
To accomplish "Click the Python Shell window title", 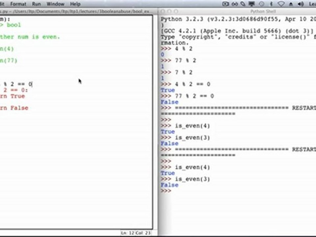I will coord(263,12).
